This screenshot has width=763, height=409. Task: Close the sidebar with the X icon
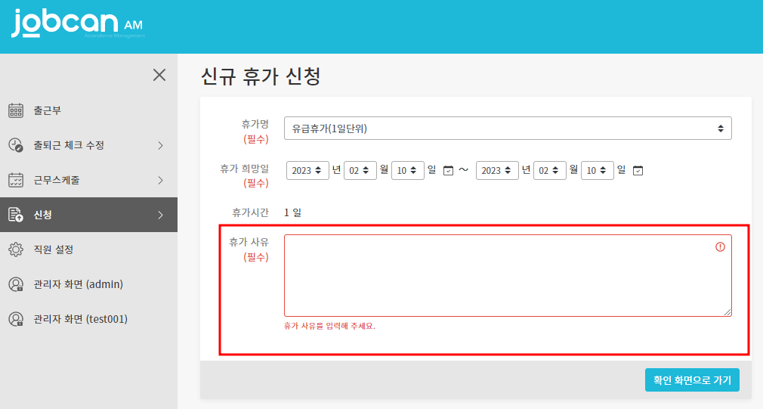tap(159, 74)
